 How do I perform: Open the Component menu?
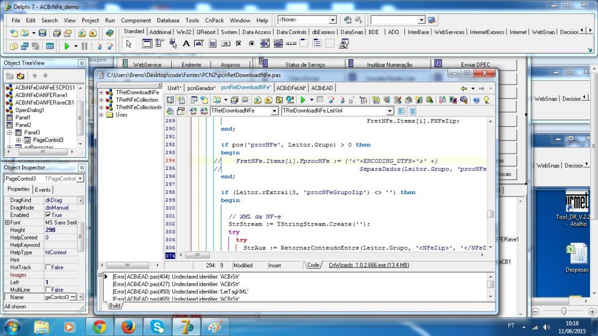(x=136, y=20)
